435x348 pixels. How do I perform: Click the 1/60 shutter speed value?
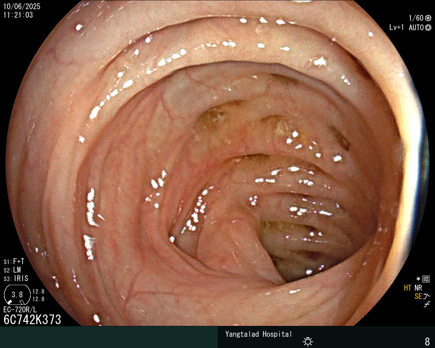tap(416, 18)
